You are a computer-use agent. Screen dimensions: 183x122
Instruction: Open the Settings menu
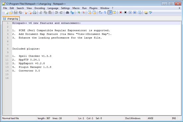click(65, 8)
